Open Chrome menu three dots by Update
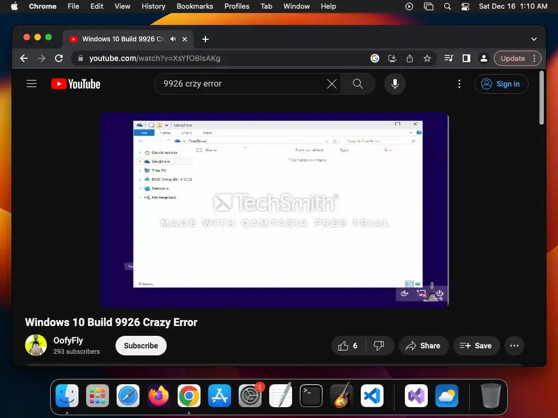Viewport: 558px width, 418px height. (x=534, y=58)
